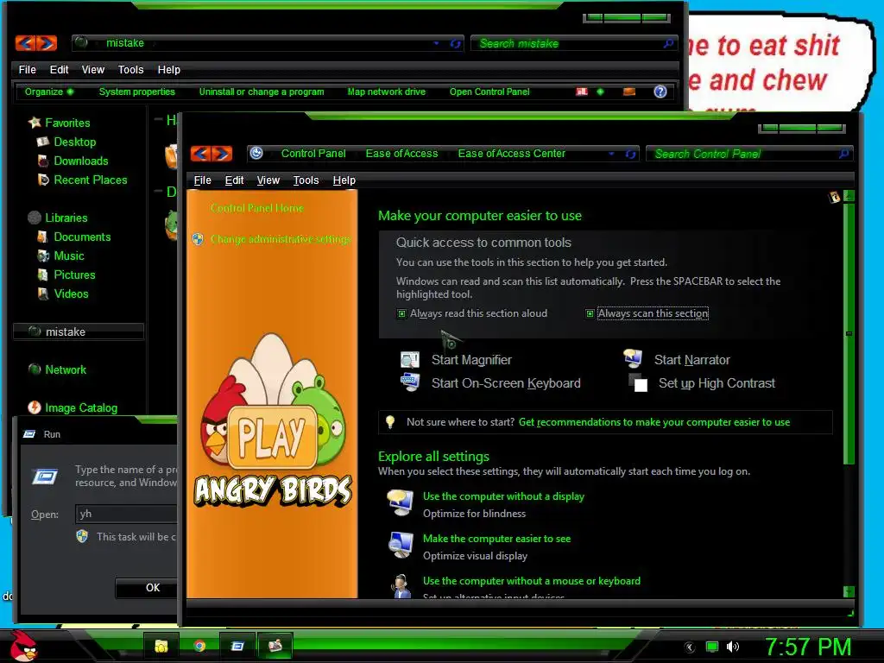Click the Start Magnifier icon
Screen dimensions: 884x663
click(410, 360)
